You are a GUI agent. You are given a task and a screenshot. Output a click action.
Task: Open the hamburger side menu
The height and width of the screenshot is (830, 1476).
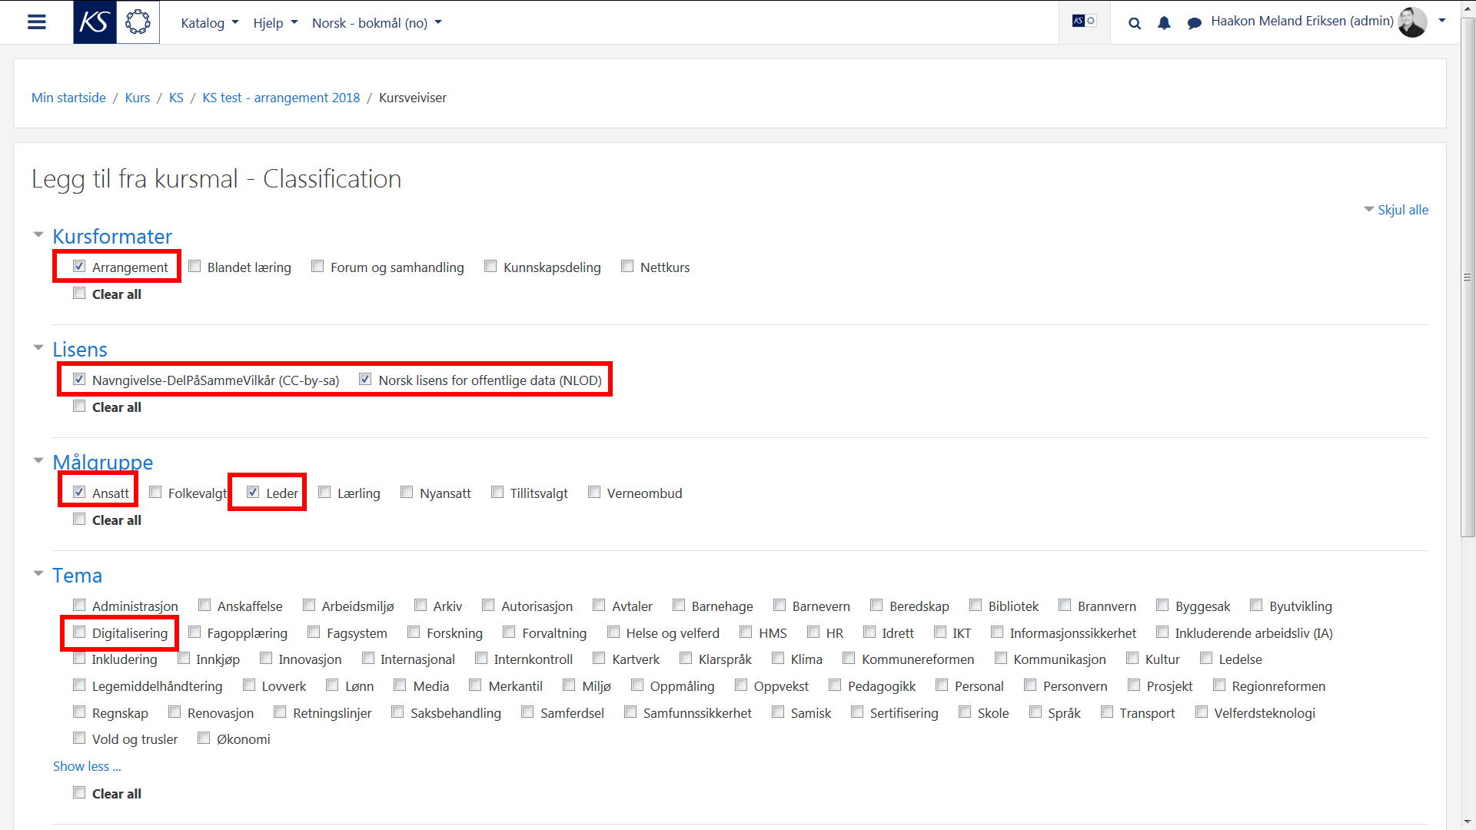coord(37,22)
